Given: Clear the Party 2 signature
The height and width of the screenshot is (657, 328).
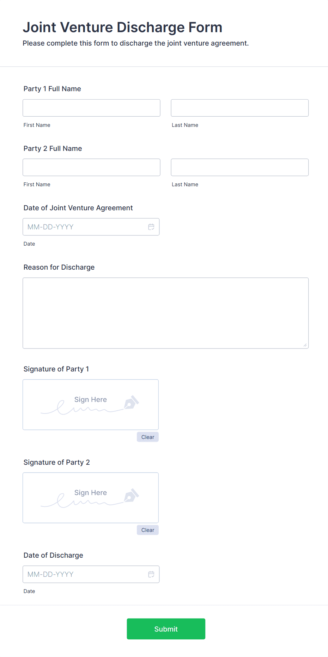Looking at the screenshot, I should click(x=148, y=530).
